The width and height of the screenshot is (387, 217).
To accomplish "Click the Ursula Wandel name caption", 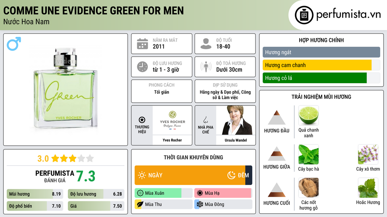I will coord(236,140).
